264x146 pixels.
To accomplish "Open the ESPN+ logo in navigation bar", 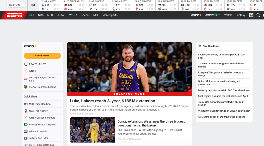I will point(196,15).
